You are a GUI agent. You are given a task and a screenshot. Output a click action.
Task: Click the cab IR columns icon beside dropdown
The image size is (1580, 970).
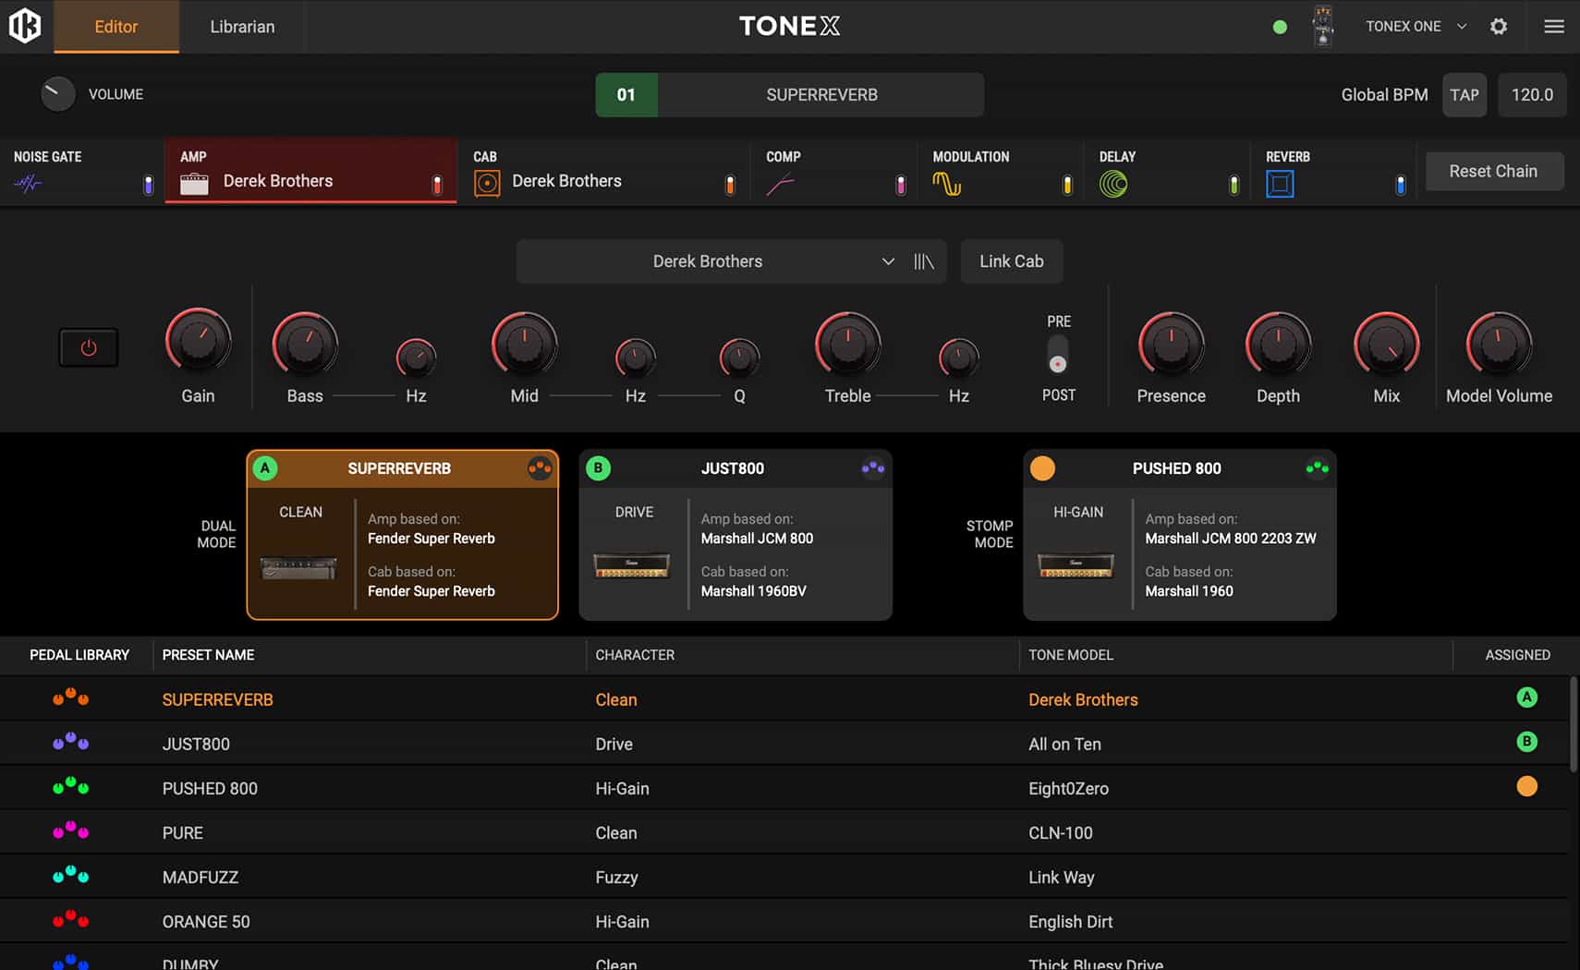[x=923, y=261]
